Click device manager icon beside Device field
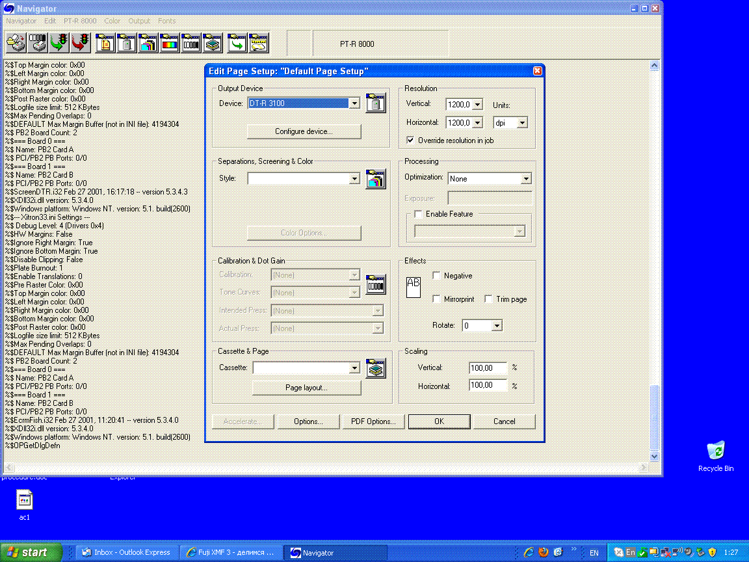The image size is (749, 562). point(375,103)
